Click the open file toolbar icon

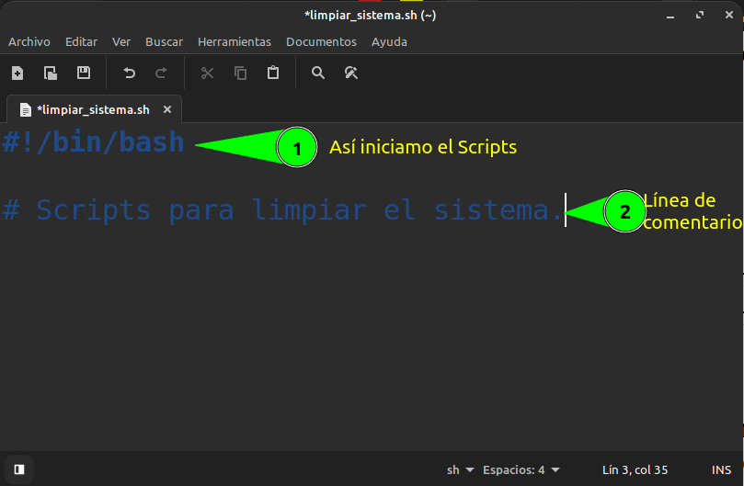(x=51, y=73)
